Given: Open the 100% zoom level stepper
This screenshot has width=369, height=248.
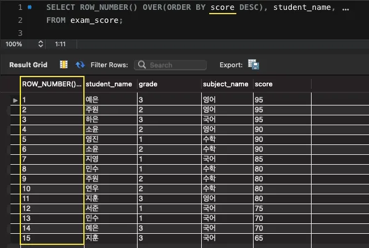Looking at the screenshot, I should pos(41,44).
